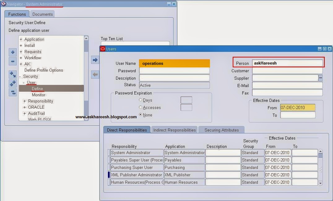Collapse the Security tree node
333x201 pixels.
[x=20, y=77]
